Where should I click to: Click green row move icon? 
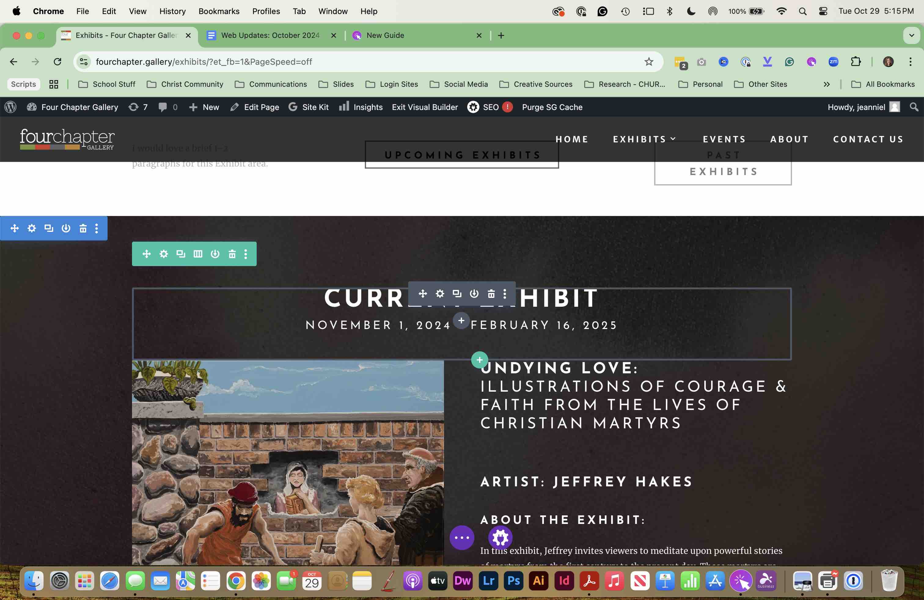point(147,254)
